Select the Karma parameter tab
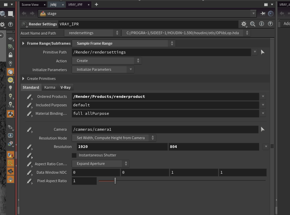The image size is (290, 215). pyautogui.click(x=50, y=87)
